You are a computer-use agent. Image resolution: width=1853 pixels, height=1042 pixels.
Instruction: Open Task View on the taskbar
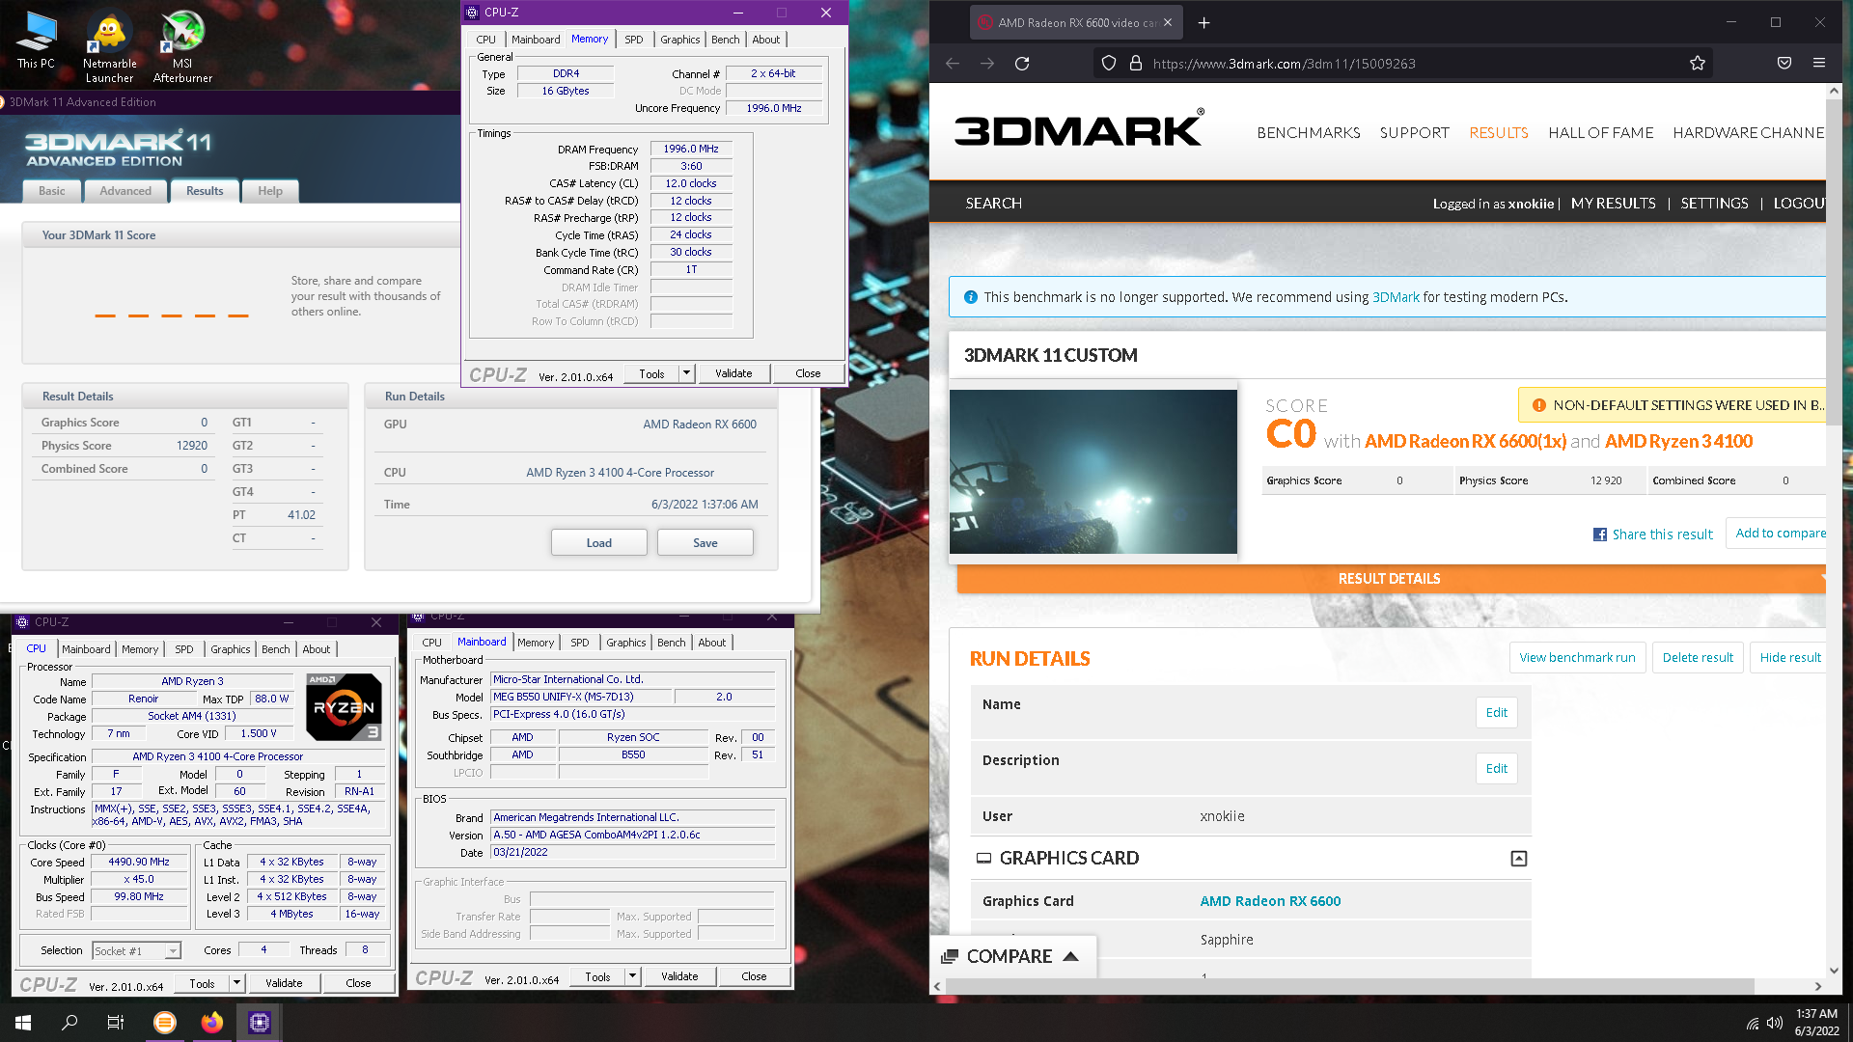[x=116, y=1023]
